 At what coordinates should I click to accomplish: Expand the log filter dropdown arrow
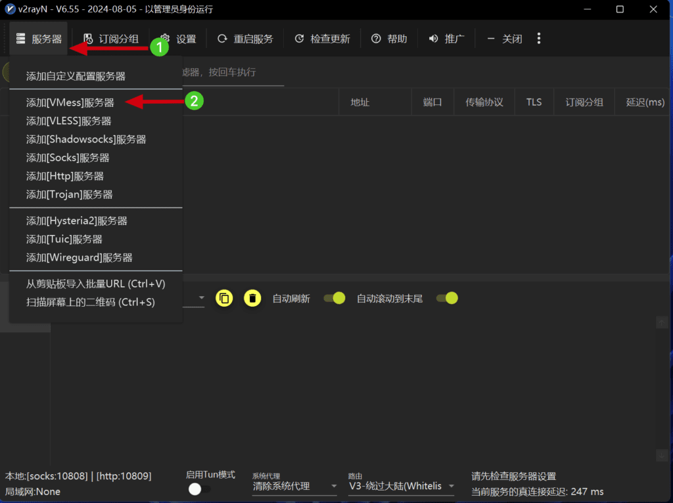(x=201, y=297)
